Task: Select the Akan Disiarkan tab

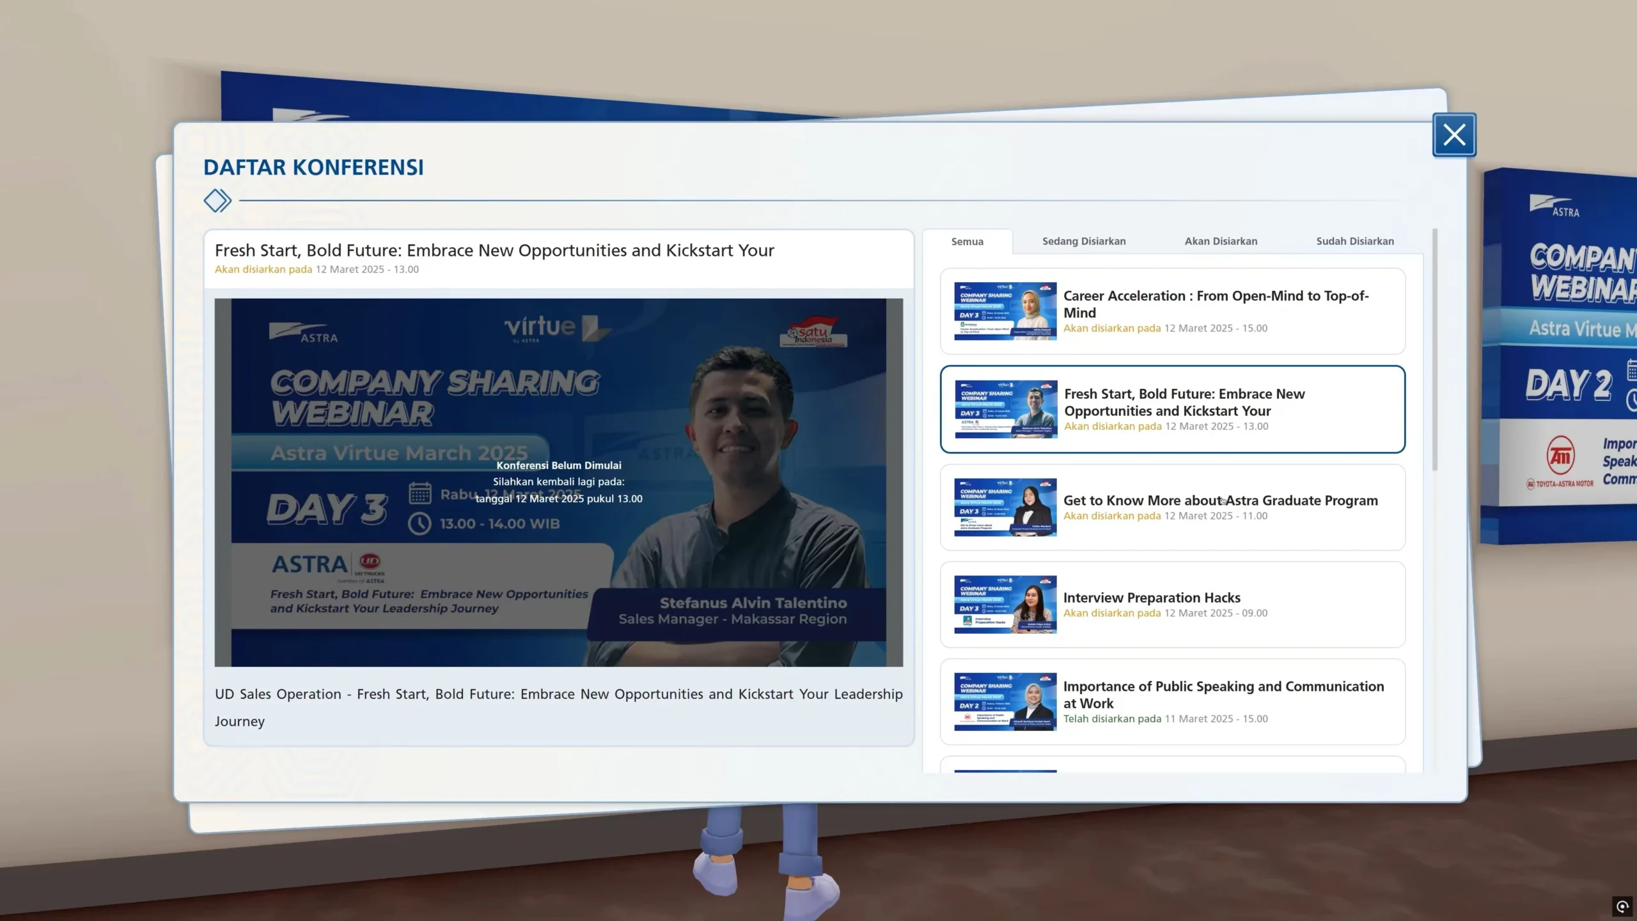Action: pyautogui.click(x=1221, y=241)
